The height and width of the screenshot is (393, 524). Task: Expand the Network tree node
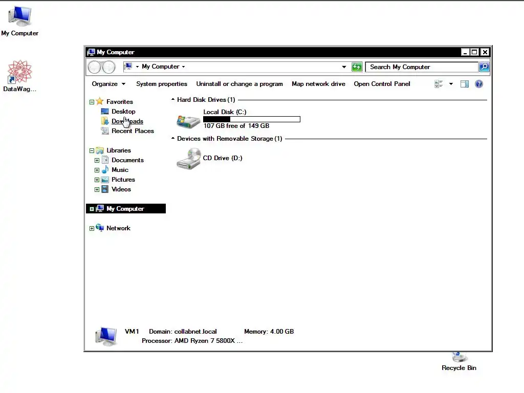coord(92,229)
